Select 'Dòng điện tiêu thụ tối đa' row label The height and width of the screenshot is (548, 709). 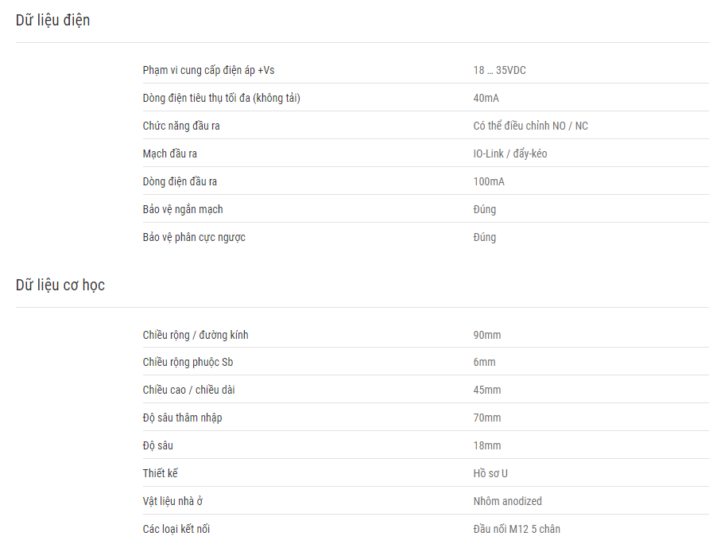(222, 98)
